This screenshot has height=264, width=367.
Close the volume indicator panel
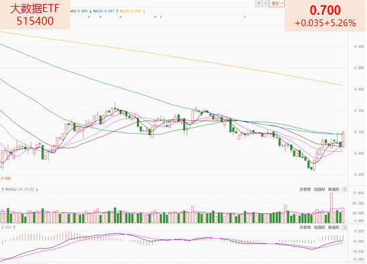pos(344,189)
